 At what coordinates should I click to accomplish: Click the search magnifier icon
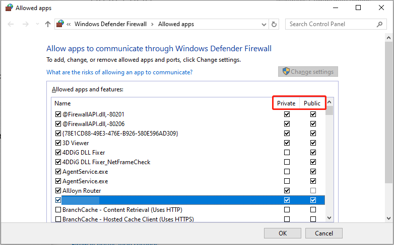(379, 24)
